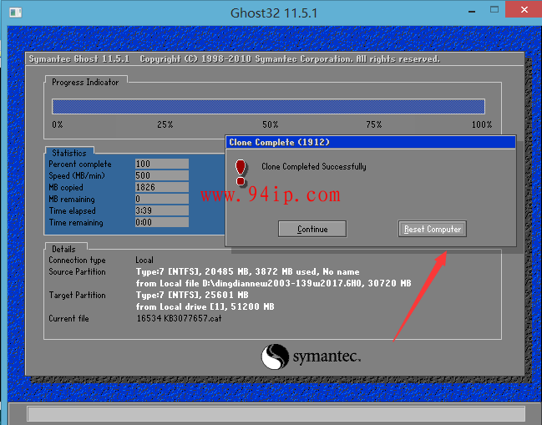The width and height of the screenshot is (542, 425).
Task: Click the current file '16534 KB3077657.cat'
Action: point(179,319)
